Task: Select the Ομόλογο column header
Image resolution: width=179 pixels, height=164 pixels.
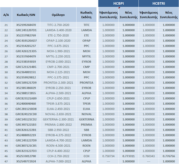Action: click(x=58, y=14)
